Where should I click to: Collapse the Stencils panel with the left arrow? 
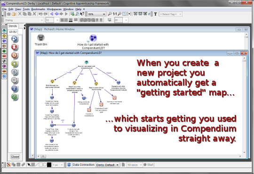coord(24,25)
